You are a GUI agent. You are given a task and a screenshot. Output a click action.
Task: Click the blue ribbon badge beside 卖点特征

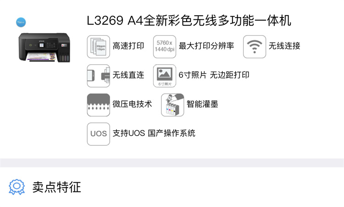(x=17, y=187)
